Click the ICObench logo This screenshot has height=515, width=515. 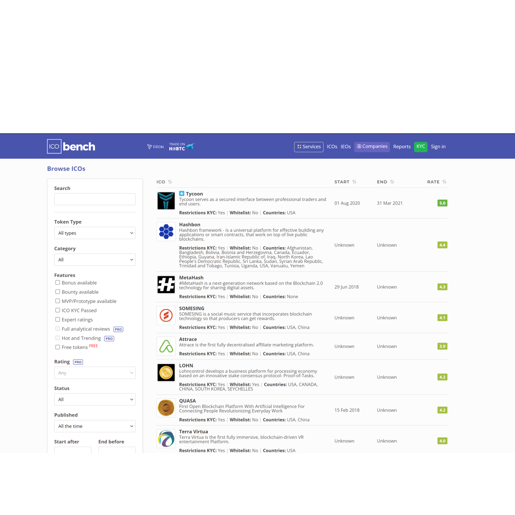pyautogui.click(x=71, y=147)
